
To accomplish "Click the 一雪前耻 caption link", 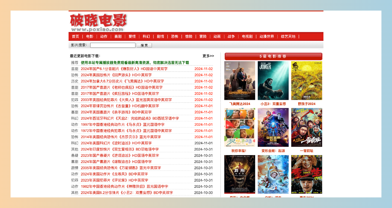I will coord(306,151).
